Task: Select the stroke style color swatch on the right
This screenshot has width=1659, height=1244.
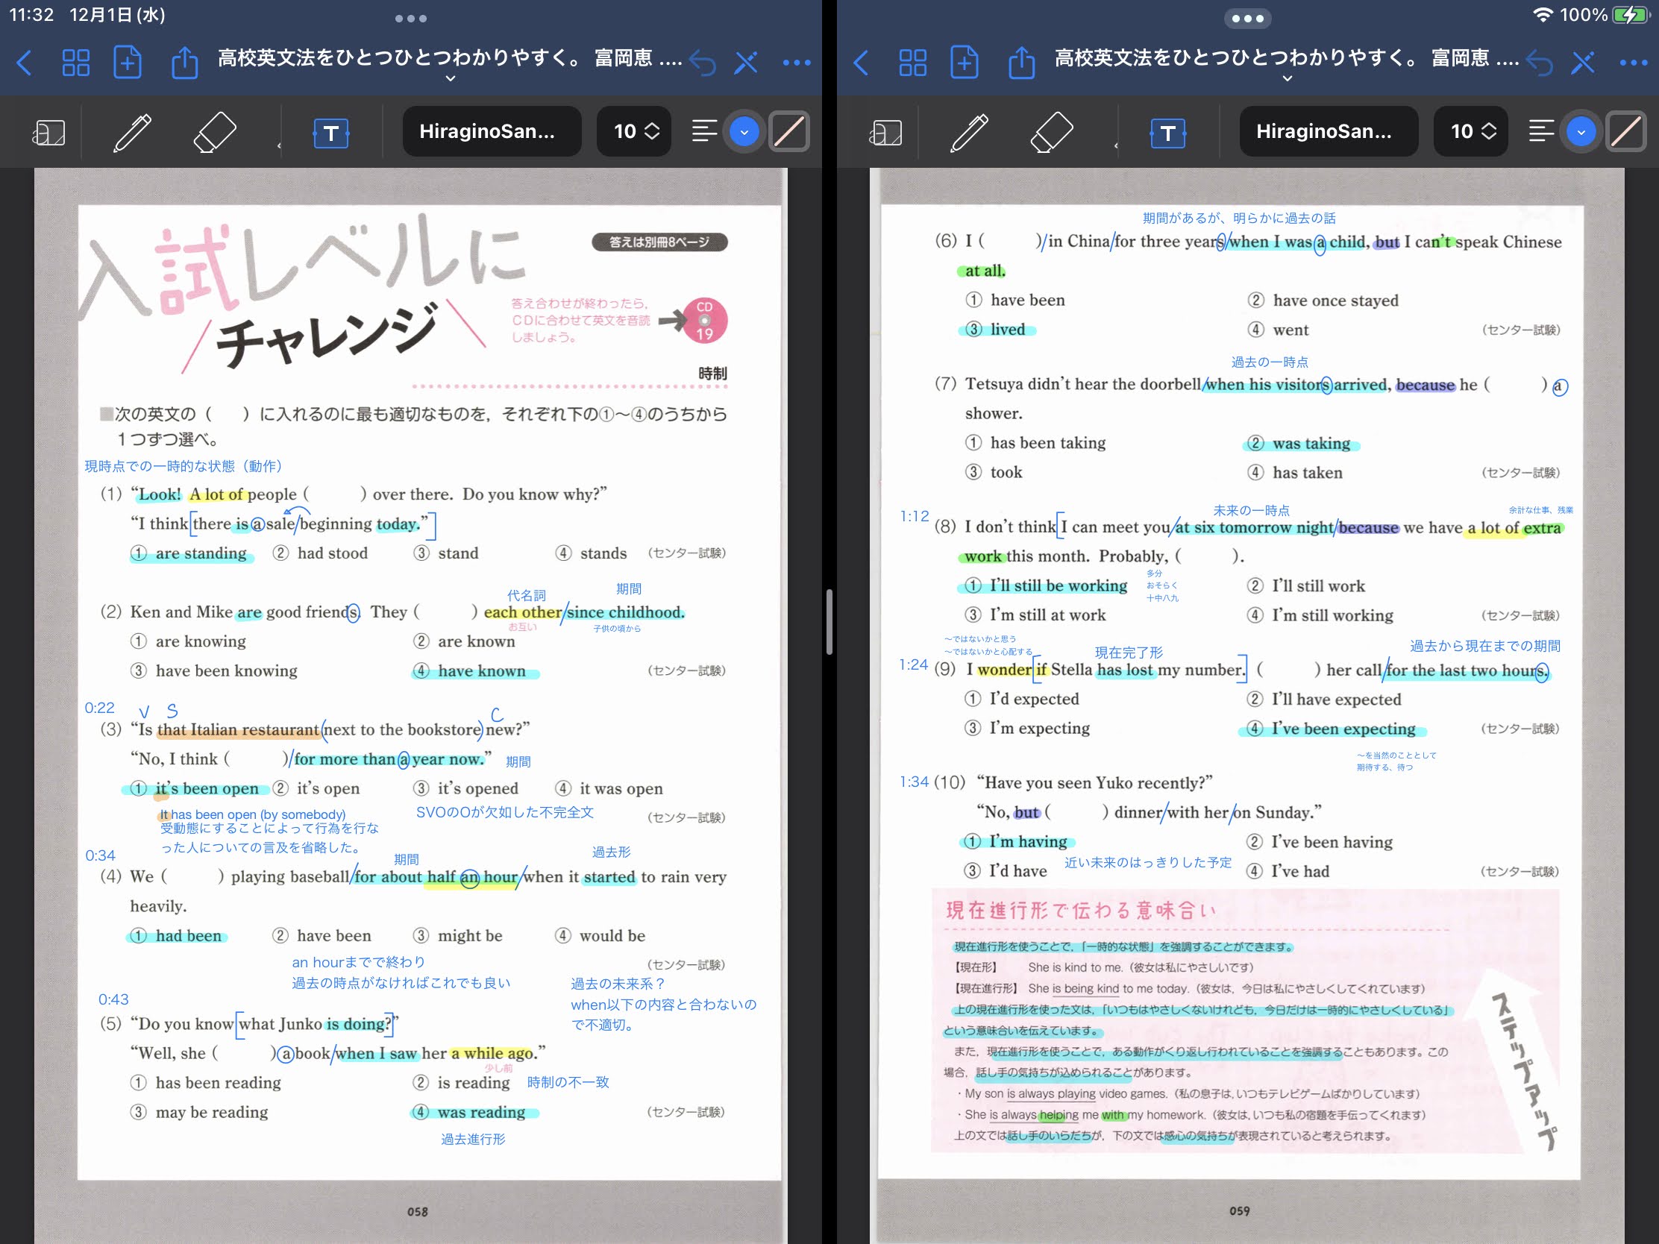Action: click(x=1628, y=131)
